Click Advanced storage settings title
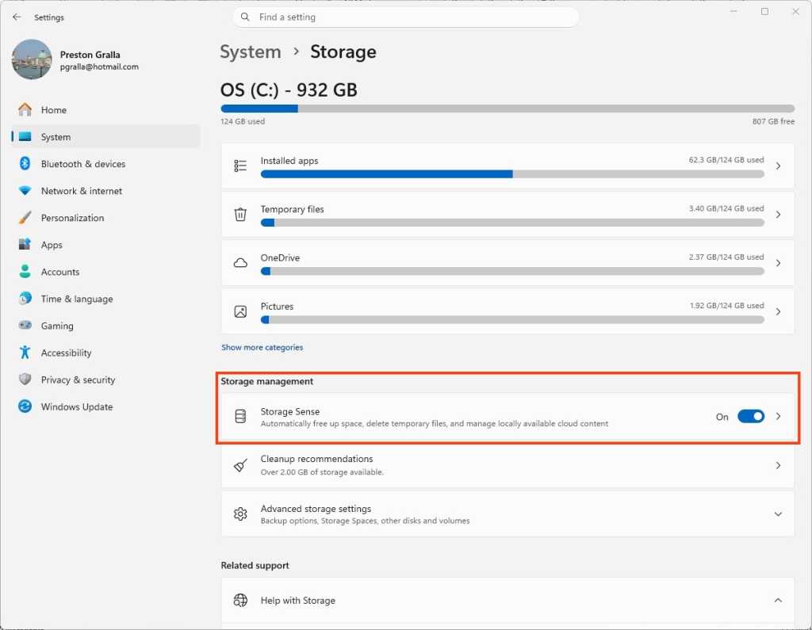Viewport: 812px width, 630px height. click(316, 508)
